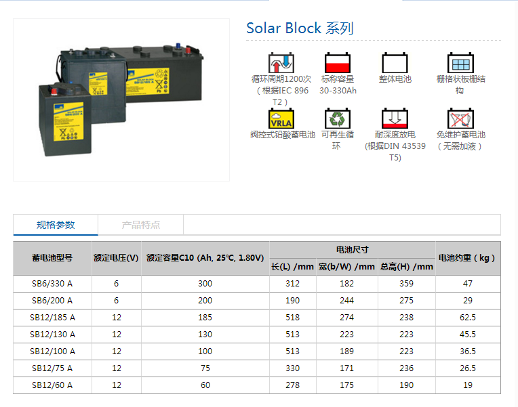Open the Solar Block battery product photo

pyautogui.click(x=121, y=100)
